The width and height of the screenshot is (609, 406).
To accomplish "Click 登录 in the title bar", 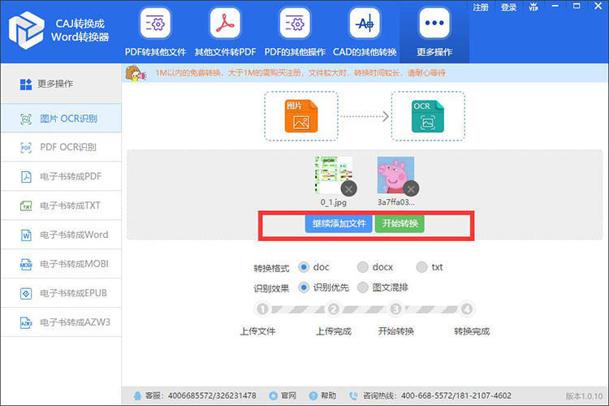I will 508,7.
